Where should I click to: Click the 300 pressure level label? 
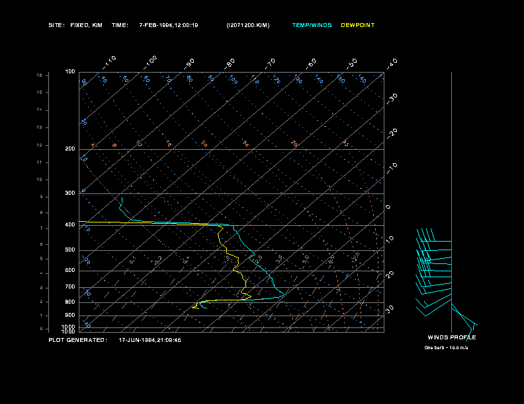coord(70,193)
